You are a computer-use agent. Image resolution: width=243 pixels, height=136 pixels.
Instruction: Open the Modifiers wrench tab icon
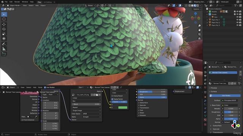click(x=205, y=101)
